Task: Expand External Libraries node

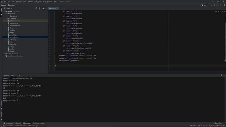Action: [4, 54]
